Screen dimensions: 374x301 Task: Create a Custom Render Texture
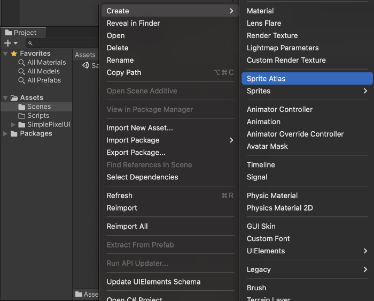307,60
